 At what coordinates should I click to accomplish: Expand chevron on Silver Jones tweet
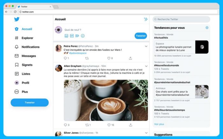146,133
